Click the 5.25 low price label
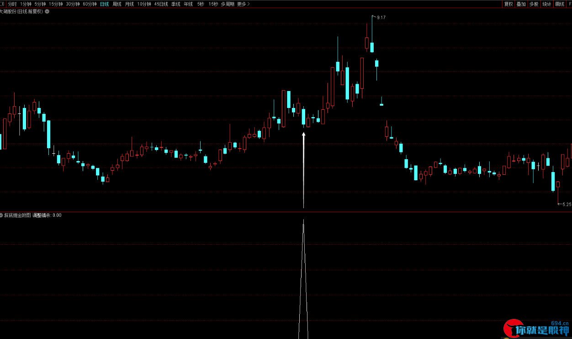 [567, 204]
